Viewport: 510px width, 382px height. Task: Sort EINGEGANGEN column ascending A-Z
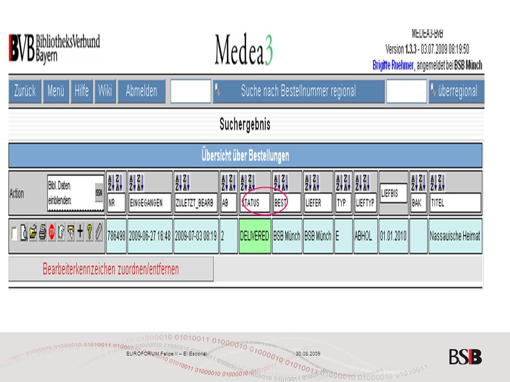click(132, 183)
